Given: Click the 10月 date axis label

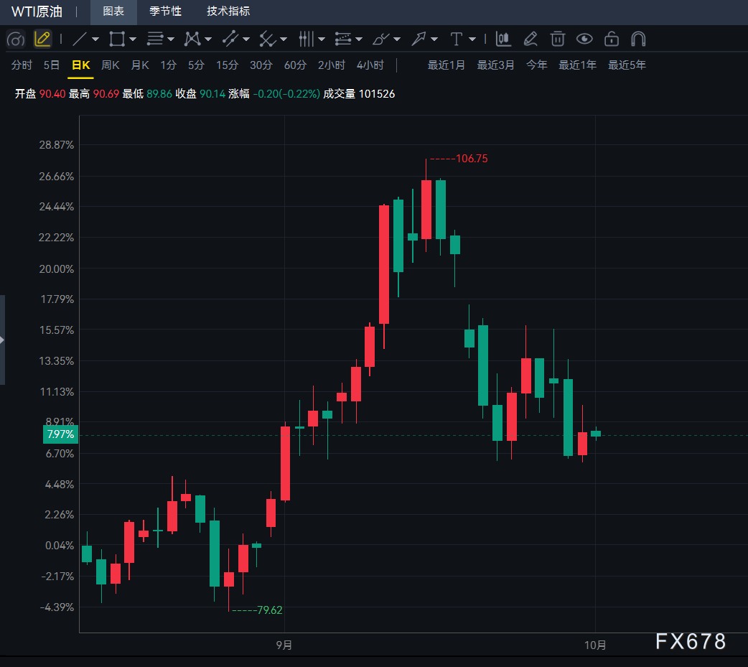Looking at the screenshot, I should coord(595,645).
